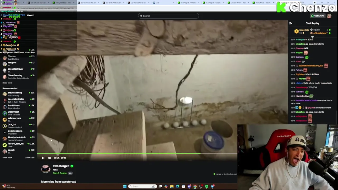The width and height of the screenshot is (338, 190).
Task: Open the drewissharing recommended channel
Action: (18, 94)
